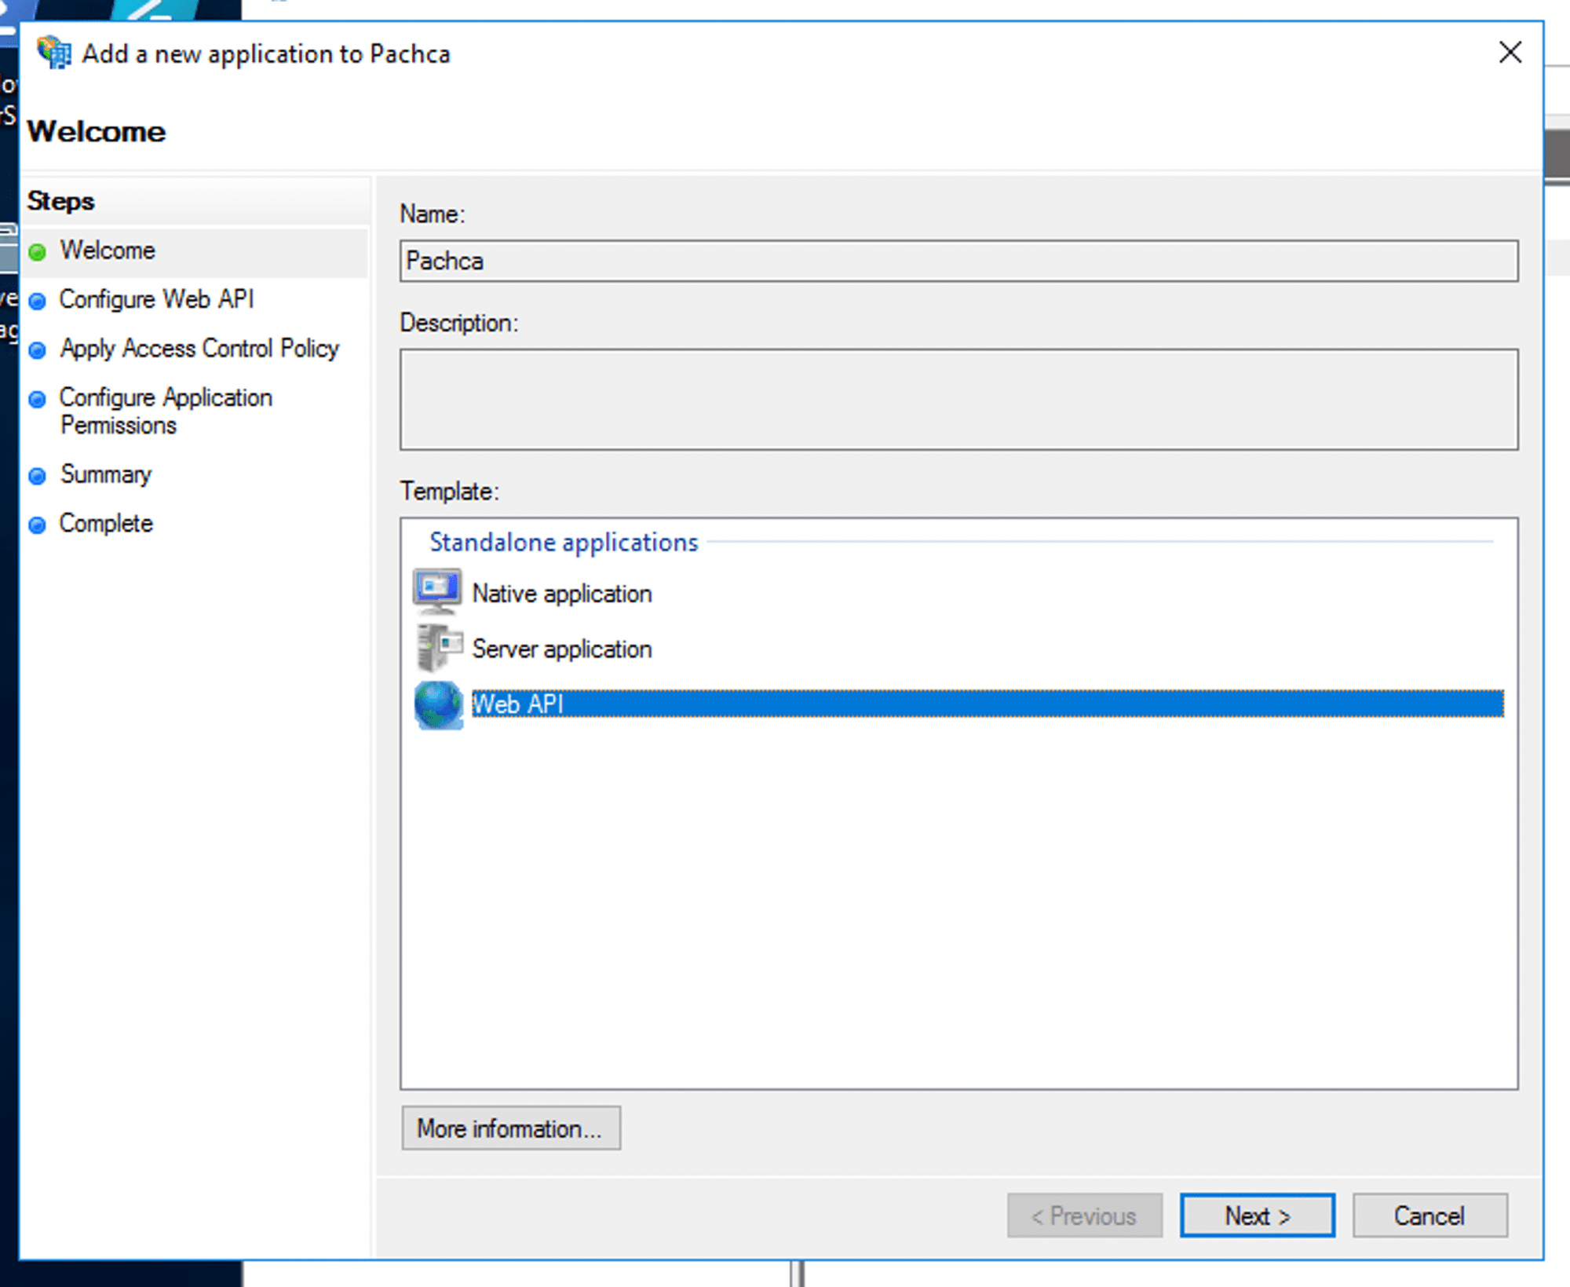
Task: Click the Configure Web API step bullet
Action: coord(37,301)
